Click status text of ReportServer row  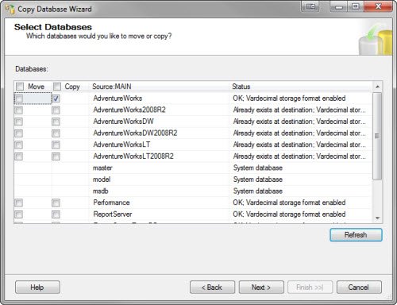click(289, 214)
